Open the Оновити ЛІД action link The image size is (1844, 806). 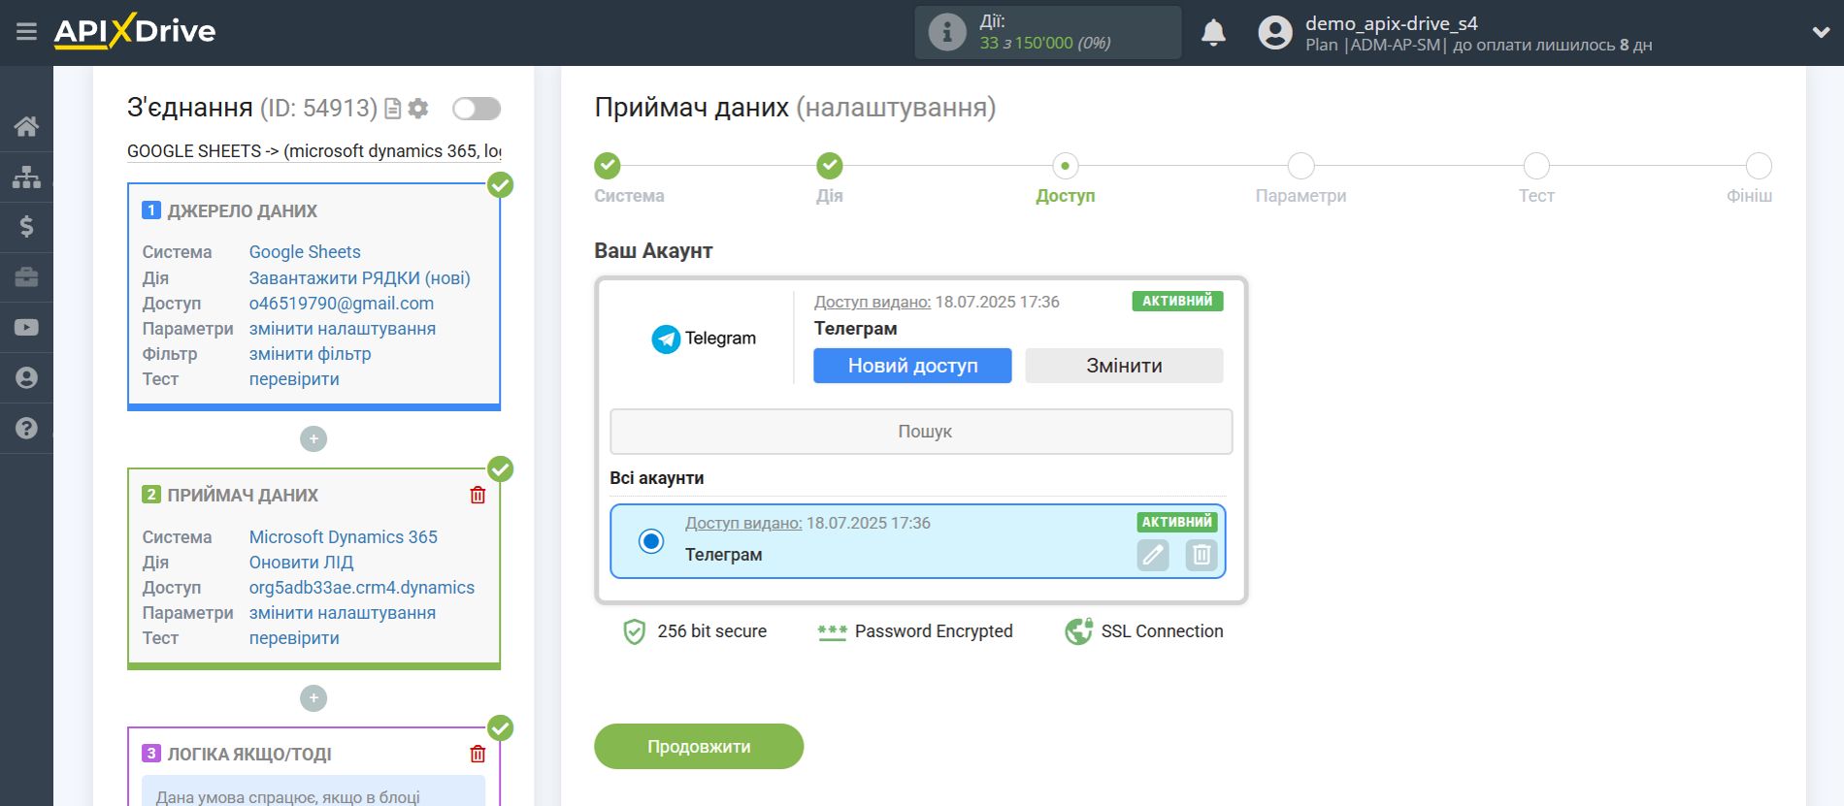(x=302, y=563)
